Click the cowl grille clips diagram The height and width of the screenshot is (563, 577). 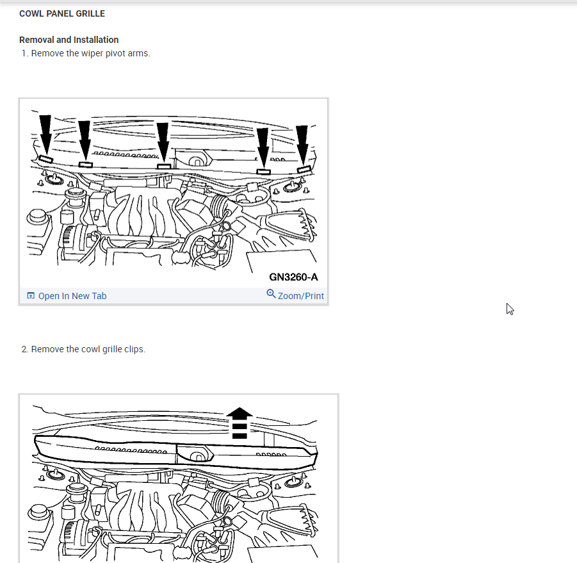tap(179, 478)
